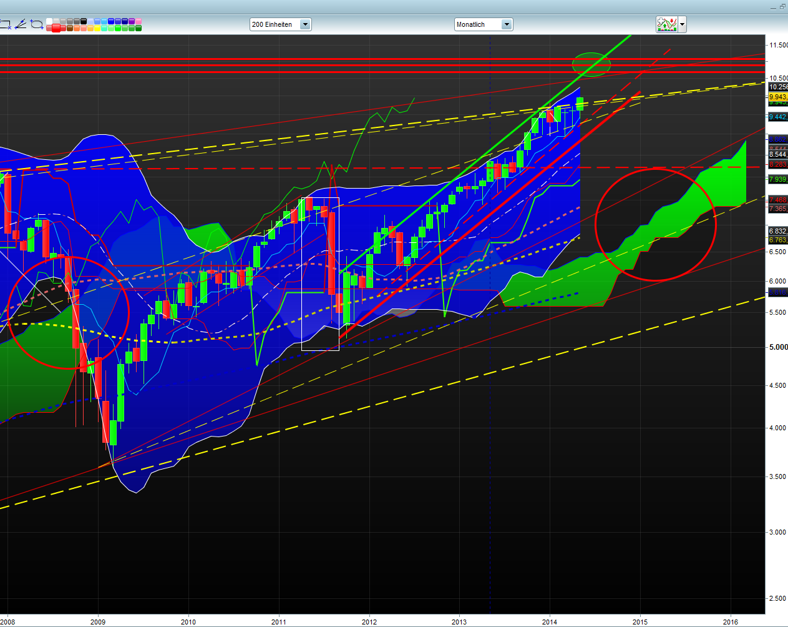Click the green ellipse near 10.500 level
This screenshot has width=788, height=627.
pos(590,64)
